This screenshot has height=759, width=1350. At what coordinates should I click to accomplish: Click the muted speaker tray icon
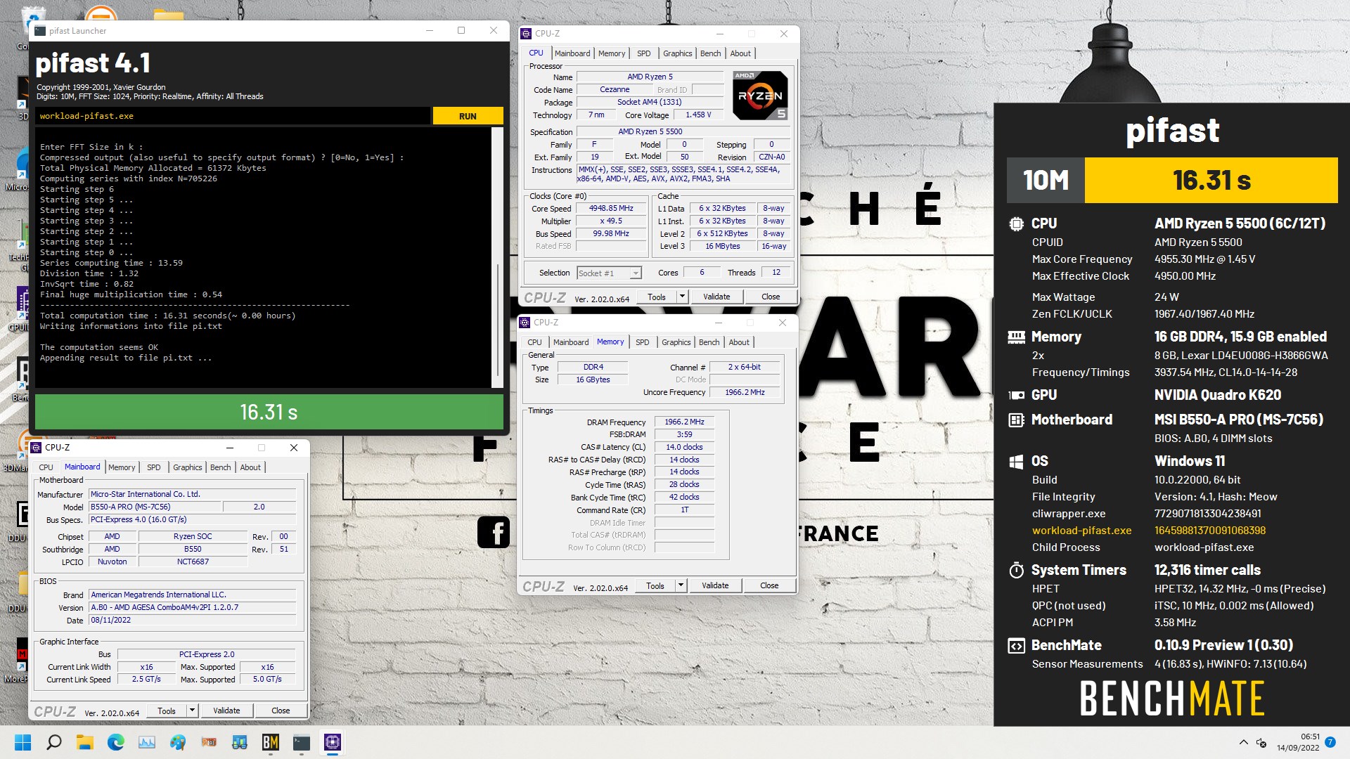tap(1261, 742)
